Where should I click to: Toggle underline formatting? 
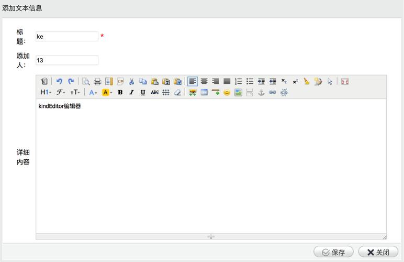[143, 93]
